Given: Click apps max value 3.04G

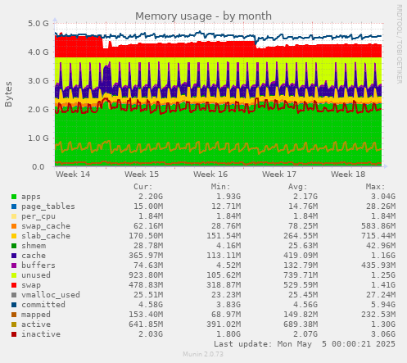Looking at the screenshot, I should click(383, 197).
